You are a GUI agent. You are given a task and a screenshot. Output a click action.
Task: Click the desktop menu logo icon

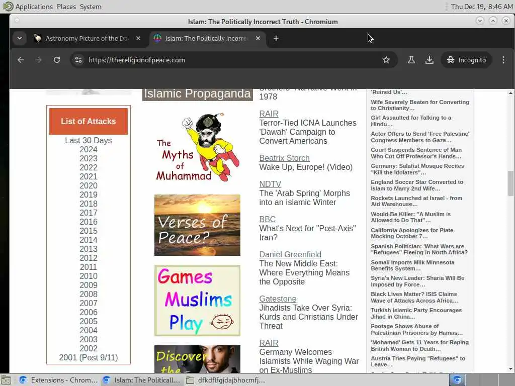(8, 7)
